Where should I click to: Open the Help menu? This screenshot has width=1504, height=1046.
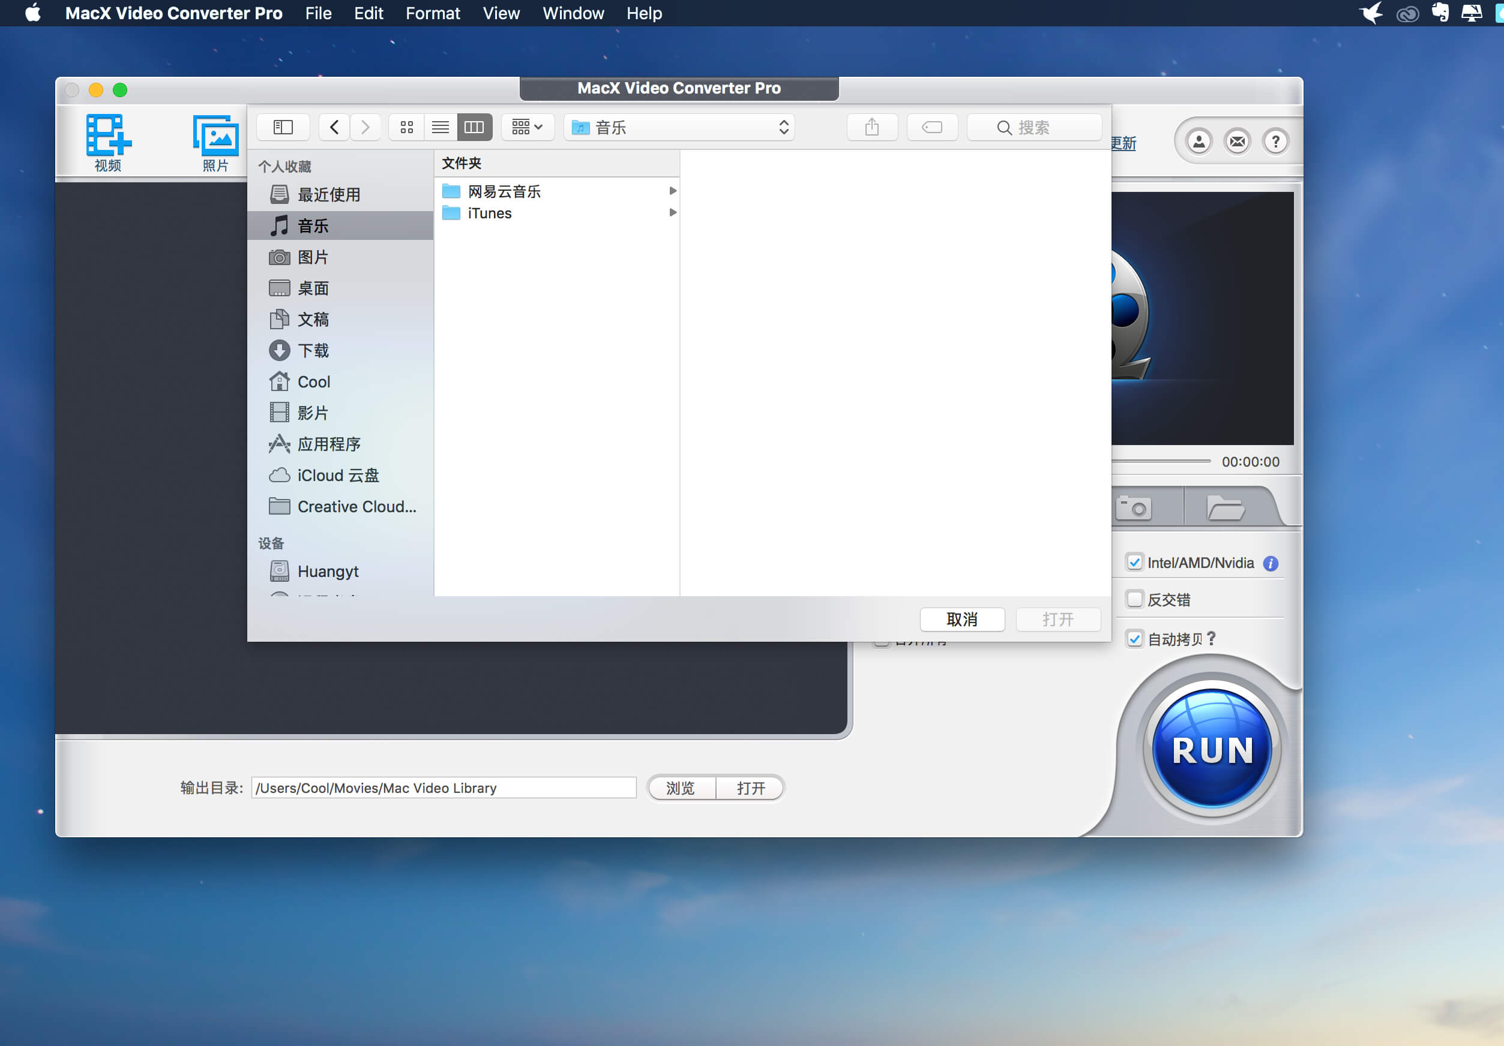(x=644, y=13)
